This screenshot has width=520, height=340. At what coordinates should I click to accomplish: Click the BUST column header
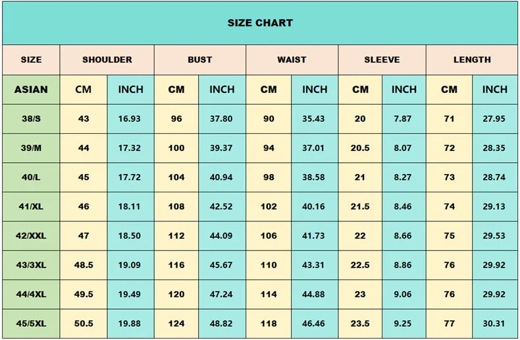(200, 60)
